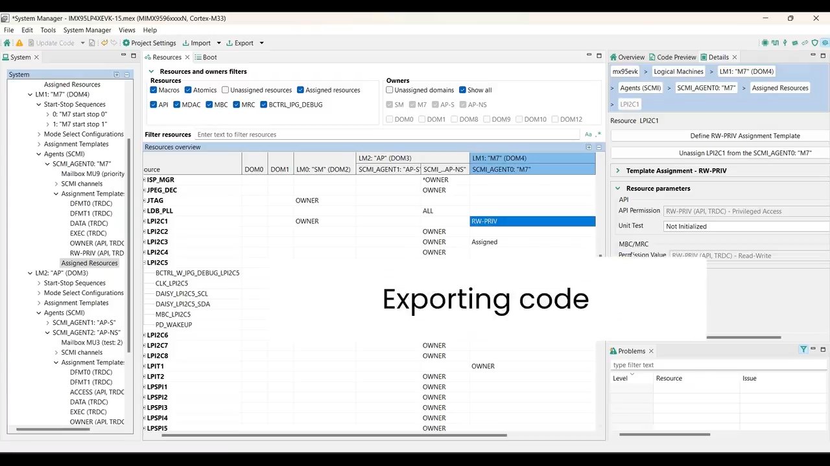Screen dimensions: 830x466
Task: Click the Problems view filter funnel icon
Action: tap(803, 349)
